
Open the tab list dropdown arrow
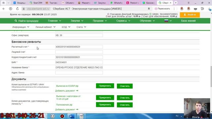click(8, 3)
